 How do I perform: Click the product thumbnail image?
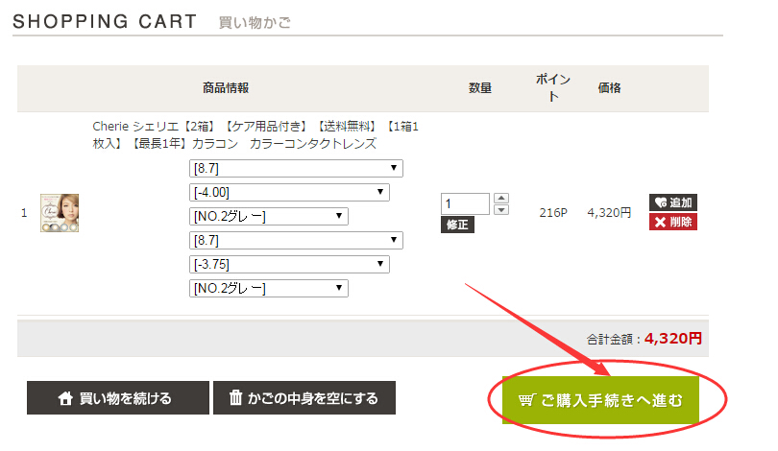(60, 213)
